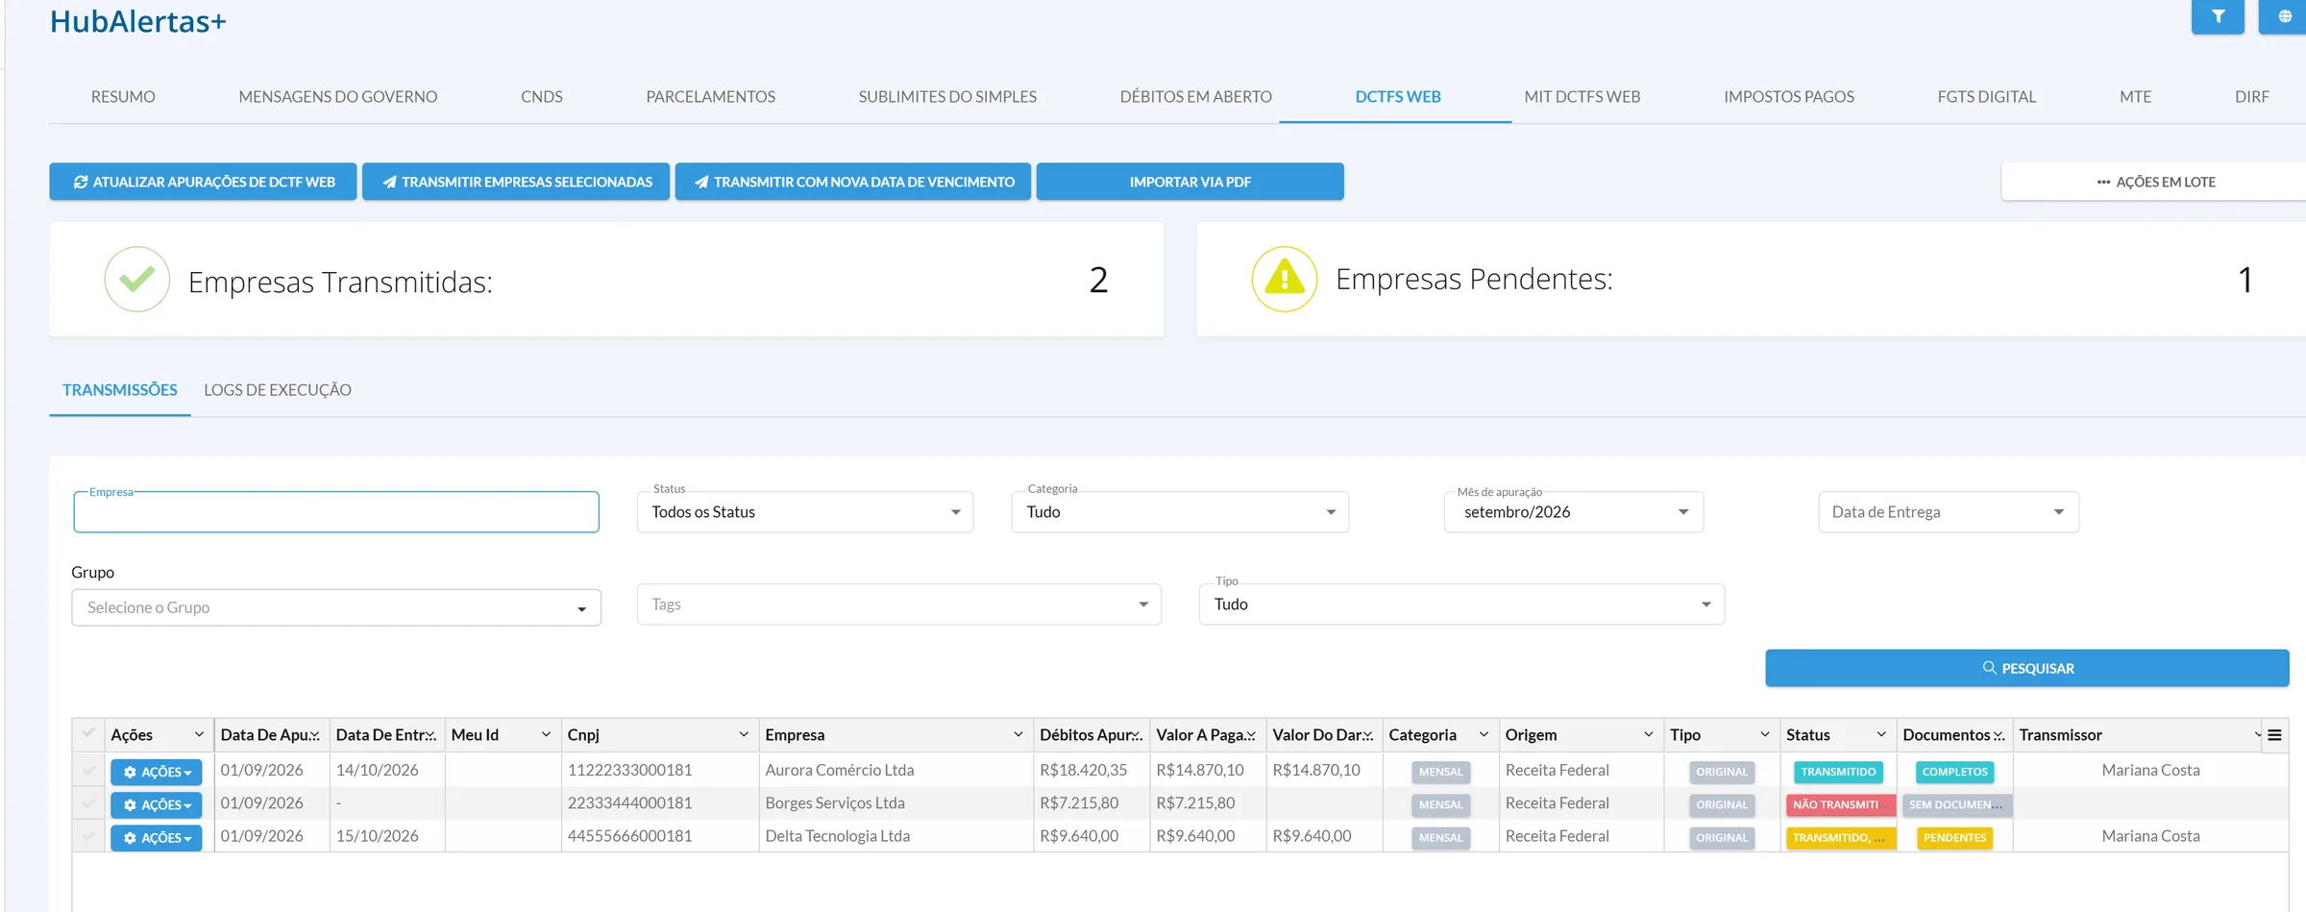Toggle the select-all rows checkbox in header
2306x912 pixels.
click(88, 734)
